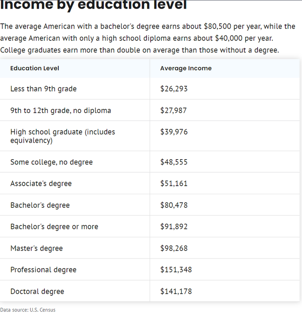Select the $27,987 income value
Viewport: 302px width, 314px height.
174,110
